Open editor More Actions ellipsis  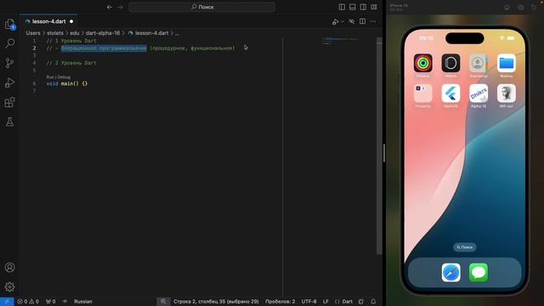(373, 21)
